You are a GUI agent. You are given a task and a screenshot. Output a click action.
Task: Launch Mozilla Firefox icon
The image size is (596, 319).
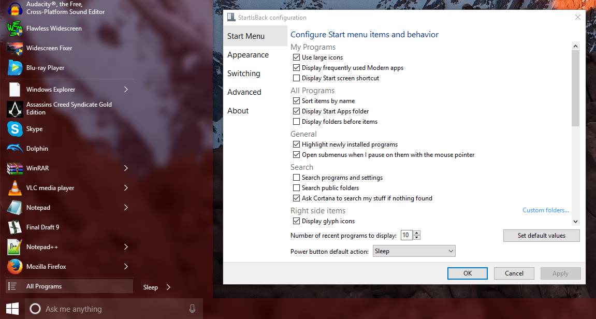15,267
